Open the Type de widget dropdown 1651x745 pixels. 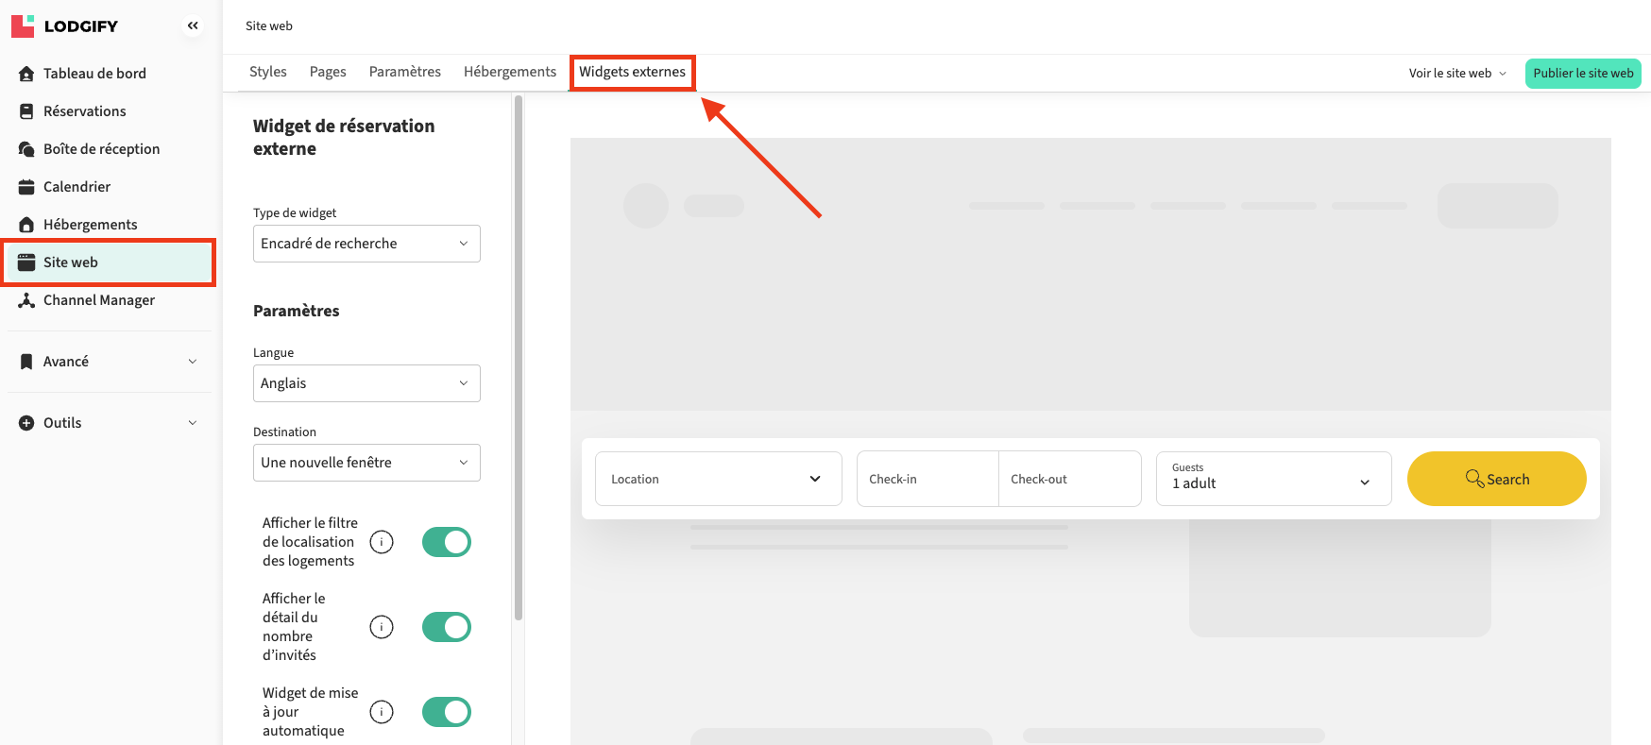[366, 244]
